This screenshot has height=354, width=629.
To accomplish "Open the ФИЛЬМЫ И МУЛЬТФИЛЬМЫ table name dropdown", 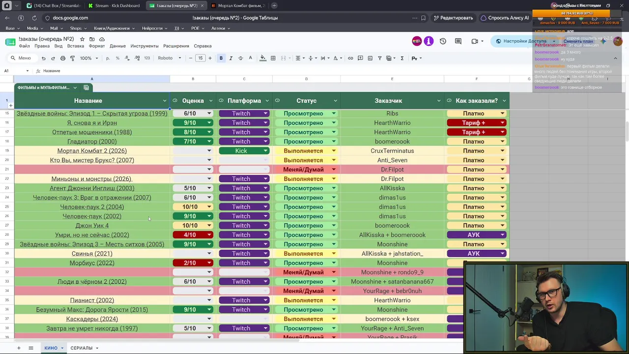I will [75, 88].
